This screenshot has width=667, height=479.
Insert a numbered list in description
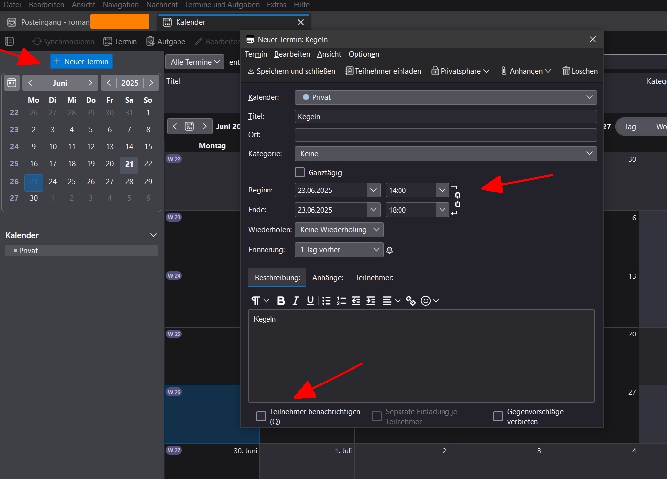341,301
